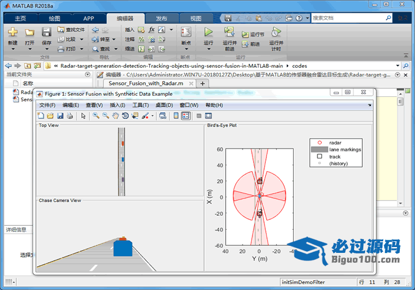Open the 工具(T) menu in figure window
The width and height of the screenshot is (415, 290).
[141, 105]
